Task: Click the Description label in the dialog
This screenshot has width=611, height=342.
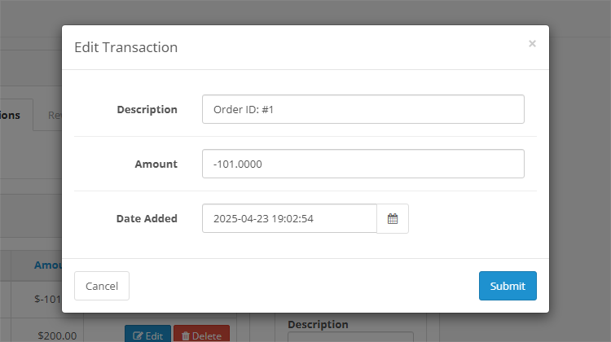Action: coord(147,109)
